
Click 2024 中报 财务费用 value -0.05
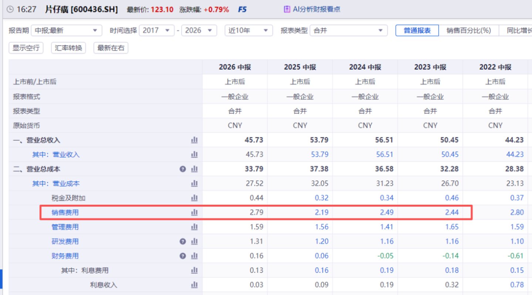click(x=385, y=256)
